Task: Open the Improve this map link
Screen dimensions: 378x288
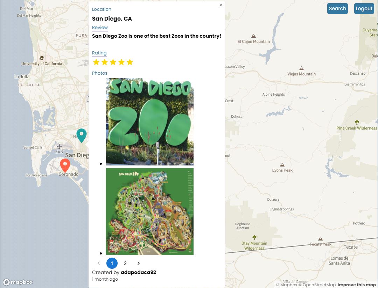Action: tap(356, 285)
